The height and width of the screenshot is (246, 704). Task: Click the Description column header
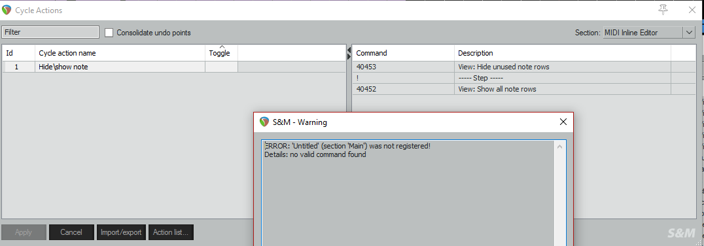click(563, 53)
